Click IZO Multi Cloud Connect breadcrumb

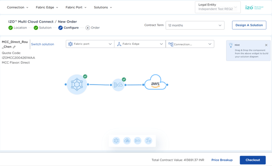(31, 21)
